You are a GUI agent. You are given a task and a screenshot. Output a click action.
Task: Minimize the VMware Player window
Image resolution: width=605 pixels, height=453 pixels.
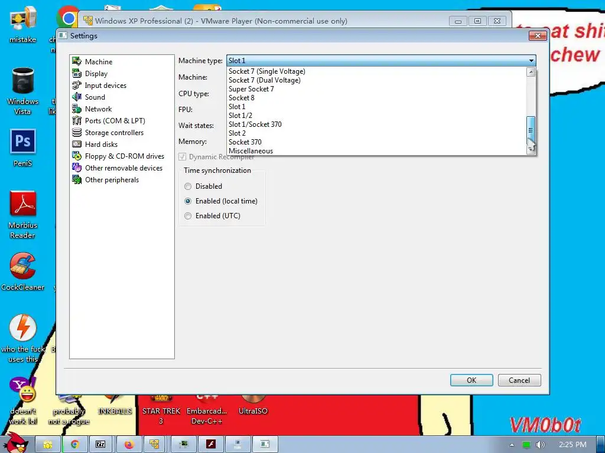tap(458, 21)
